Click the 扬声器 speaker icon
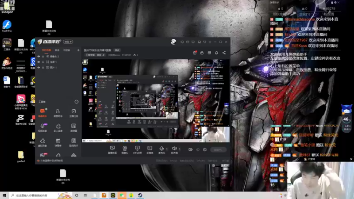354x199 pixels. (174, 149)
